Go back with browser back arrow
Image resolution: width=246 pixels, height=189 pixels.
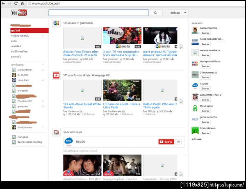click(3, 3)
